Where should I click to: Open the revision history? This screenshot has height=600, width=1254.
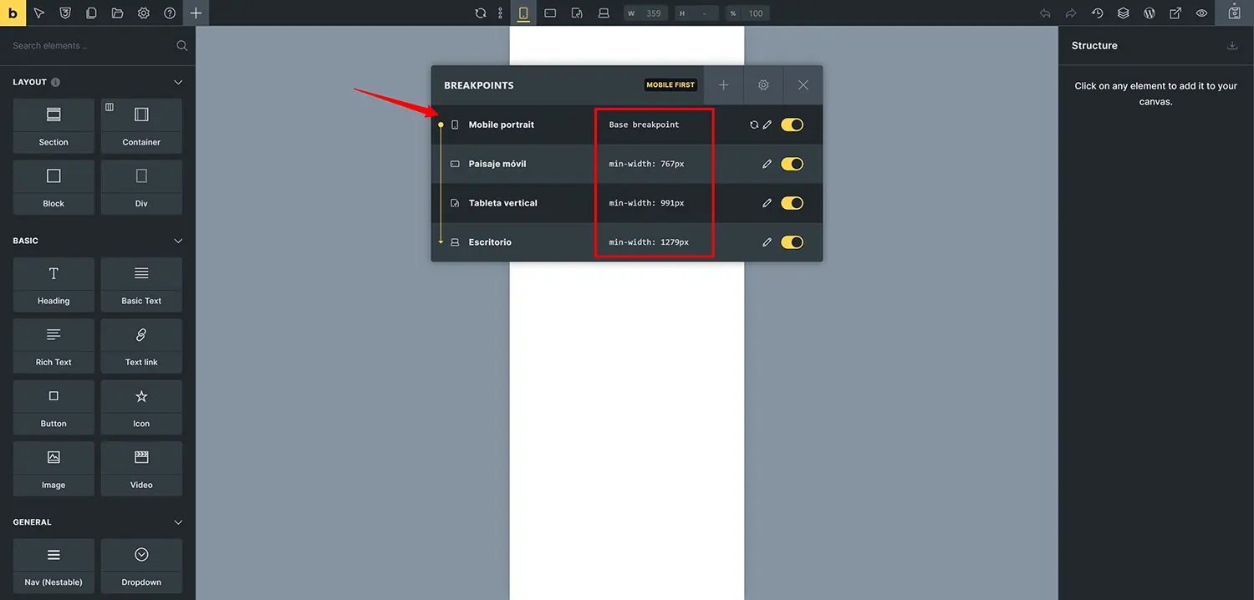pyautogui.click(x=1097, y=13)
